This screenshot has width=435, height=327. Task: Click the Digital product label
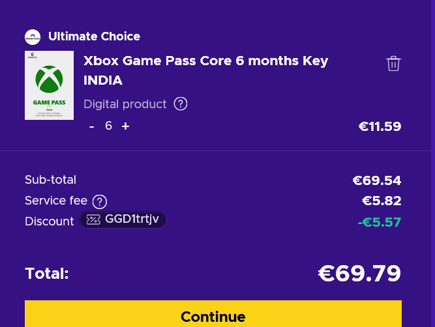point(125,104)
